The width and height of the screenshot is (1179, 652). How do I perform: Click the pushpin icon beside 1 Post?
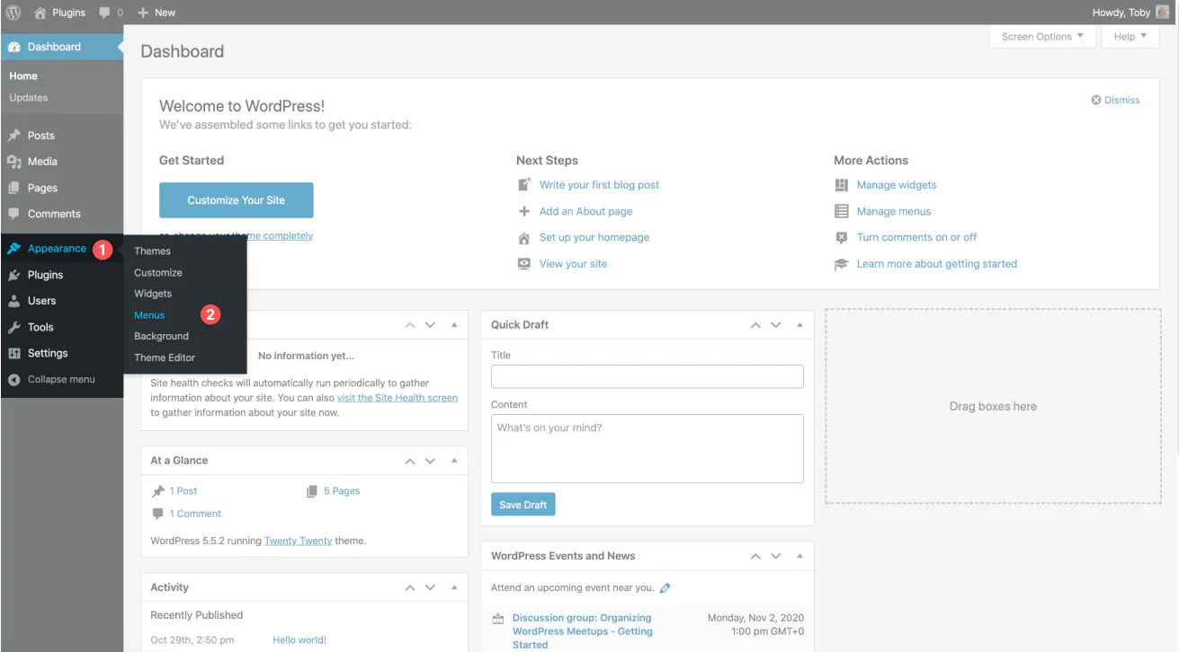[158, 491]
